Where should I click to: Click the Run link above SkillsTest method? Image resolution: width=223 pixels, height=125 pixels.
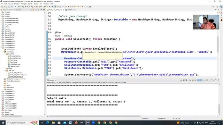click(x=57, y=36)
